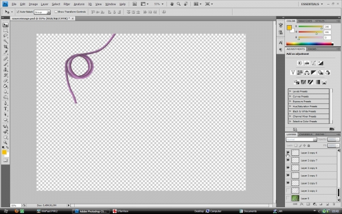Click the color spectrum ramp

tap(310, 44)
